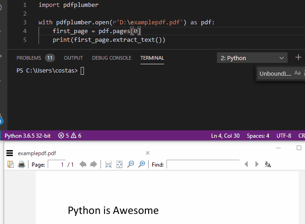The height and width of the screenshot is (224, 305).
Task: Select fit width view icon
Action: coord(108,164)
